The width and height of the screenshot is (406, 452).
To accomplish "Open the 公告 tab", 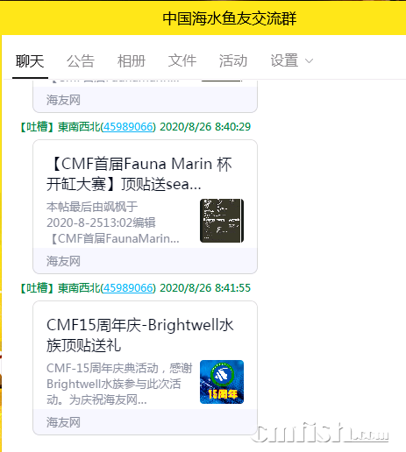I will [81, 61].
